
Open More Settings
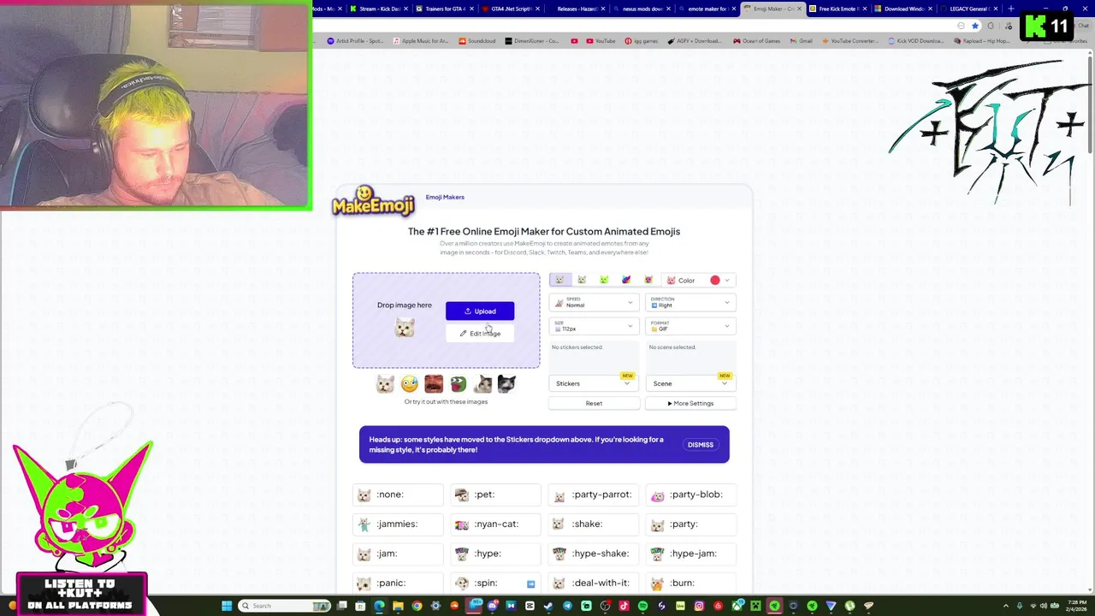[690, 403]
